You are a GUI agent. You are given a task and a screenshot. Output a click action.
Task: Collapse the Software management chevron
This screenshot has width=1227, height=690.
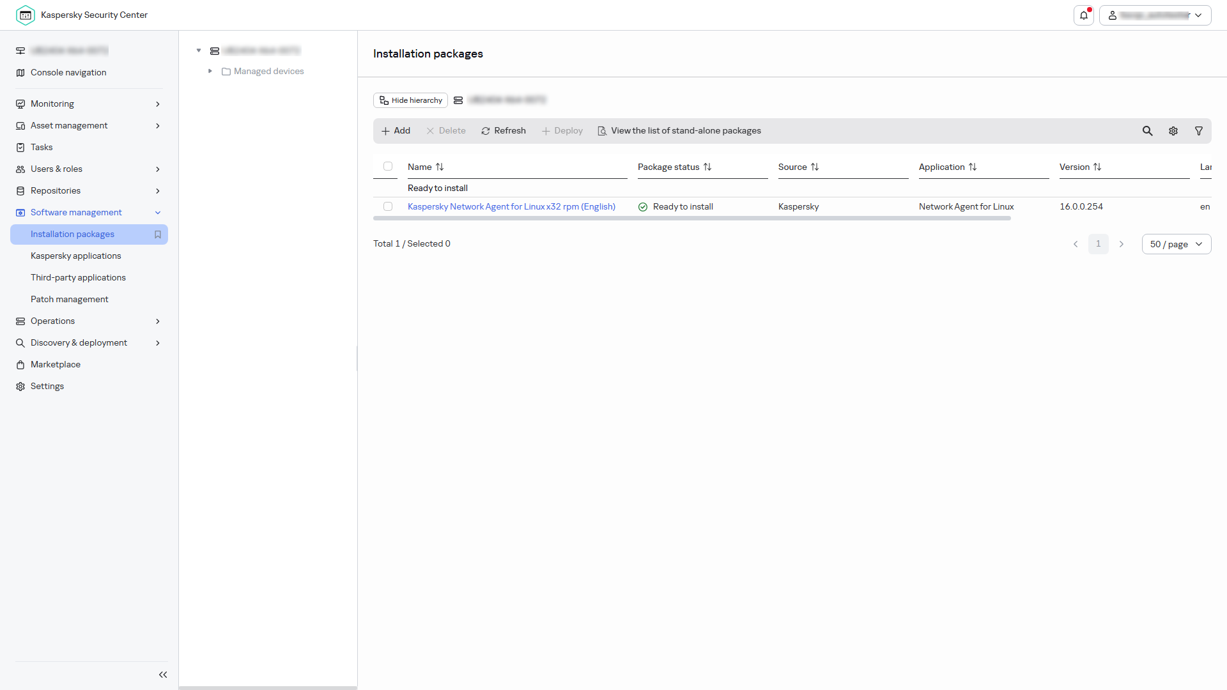[x=158, y=213]
